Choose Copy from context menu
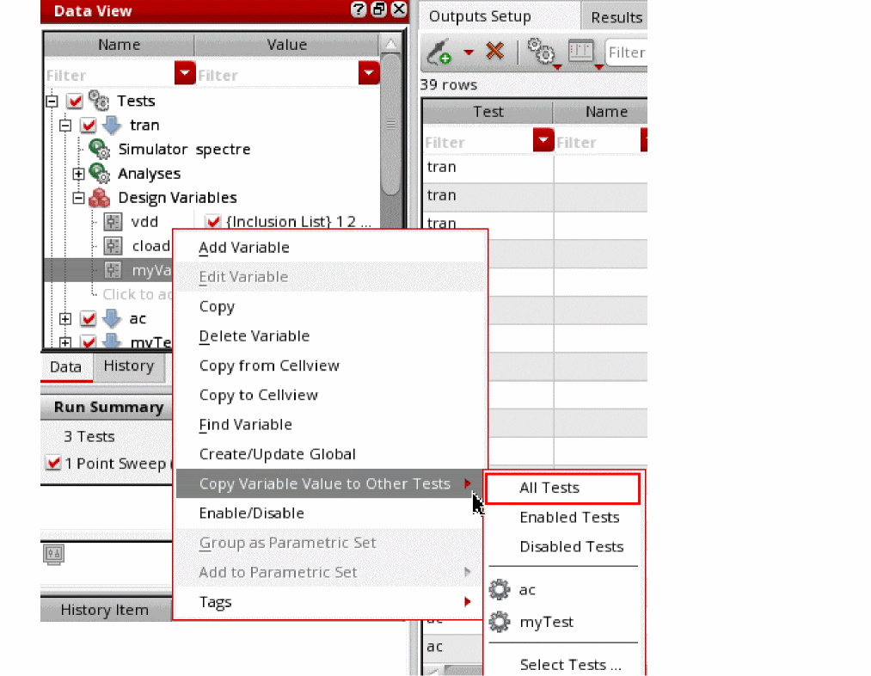 (x=330, y=307)
